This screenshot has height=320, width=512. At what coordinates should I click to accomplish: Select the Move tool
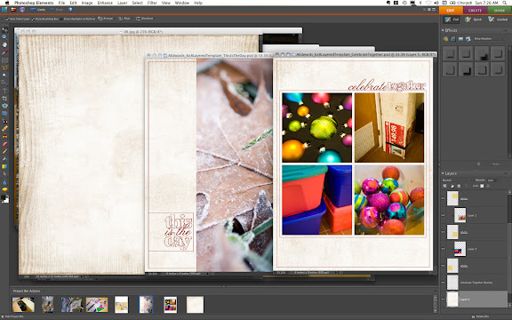point(4,29)
